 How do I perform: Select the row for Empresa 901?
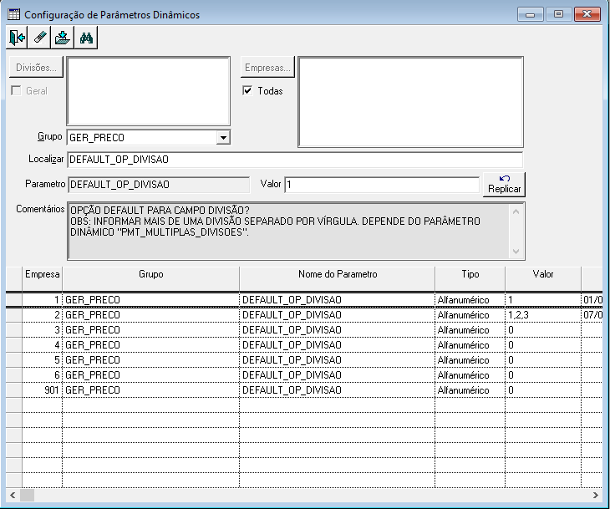pyautogui.click(x=304, y=390)
